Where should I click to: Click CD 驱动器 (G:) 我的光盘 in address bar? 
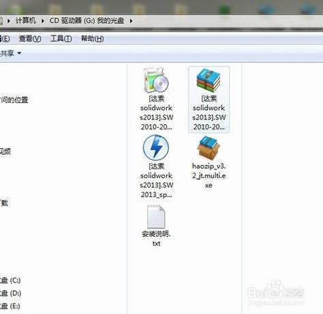87,20
